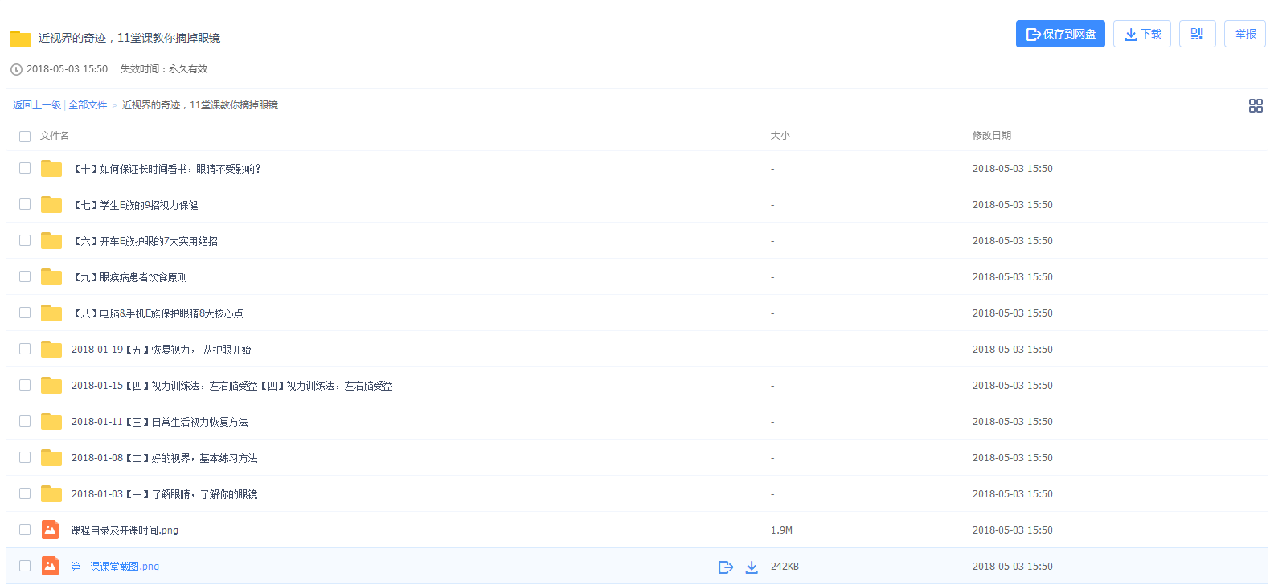This screenshot has width=1270, height=585.
Task: Click the 大小 column header
Action: point(780,136)
